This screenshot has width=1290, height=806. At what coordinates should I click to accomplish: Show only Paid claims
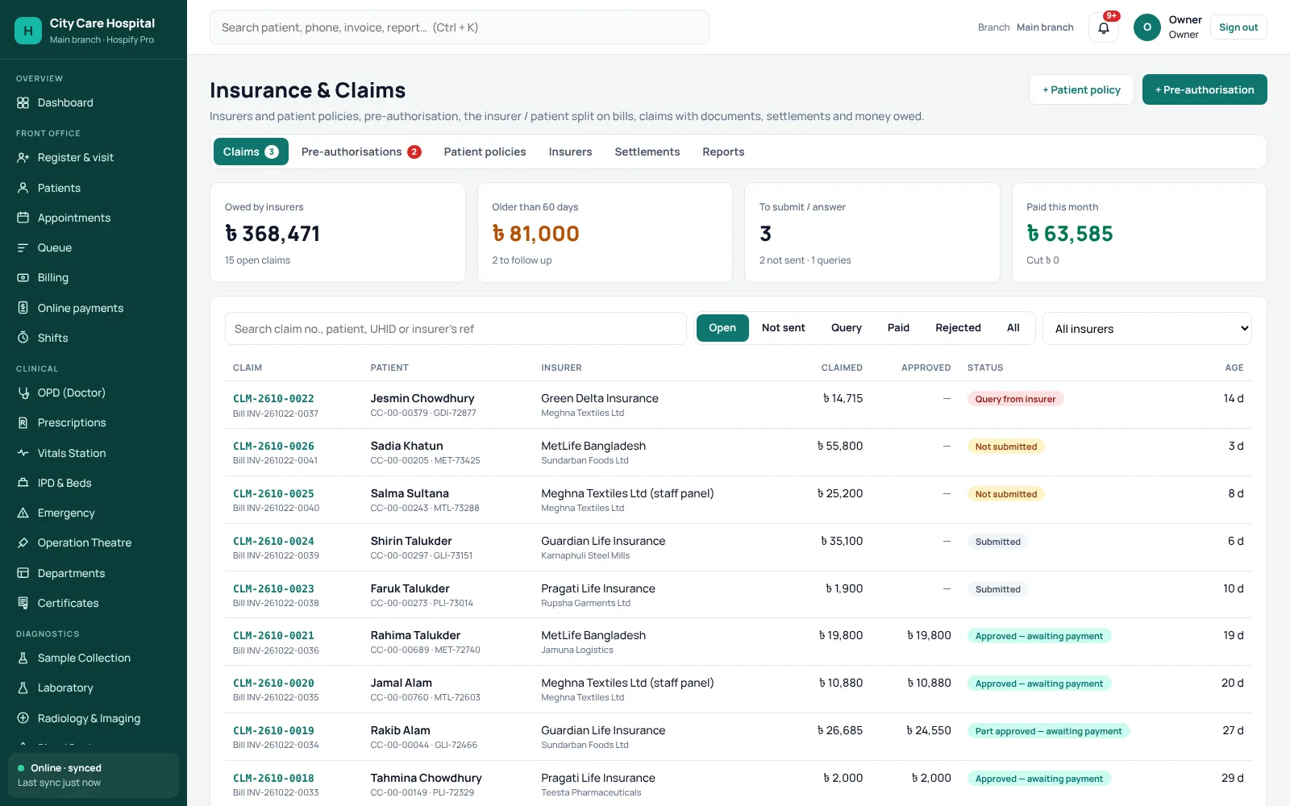click(x=898, y=328)
